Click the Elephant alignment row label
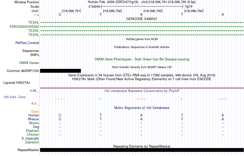 click(32, 131)
